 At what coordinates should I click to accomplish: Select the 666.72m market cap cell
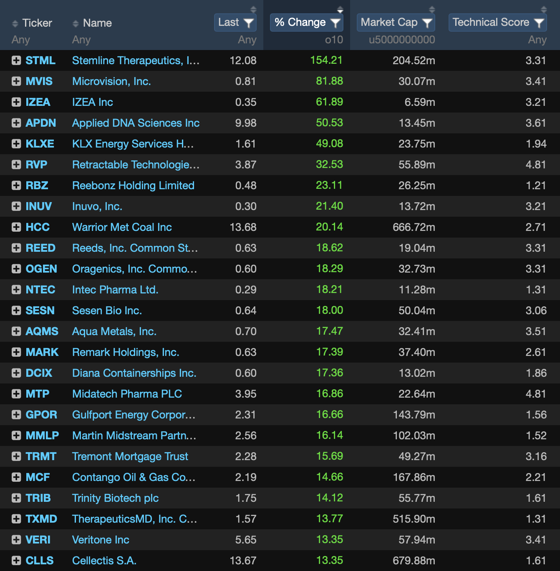414,227
